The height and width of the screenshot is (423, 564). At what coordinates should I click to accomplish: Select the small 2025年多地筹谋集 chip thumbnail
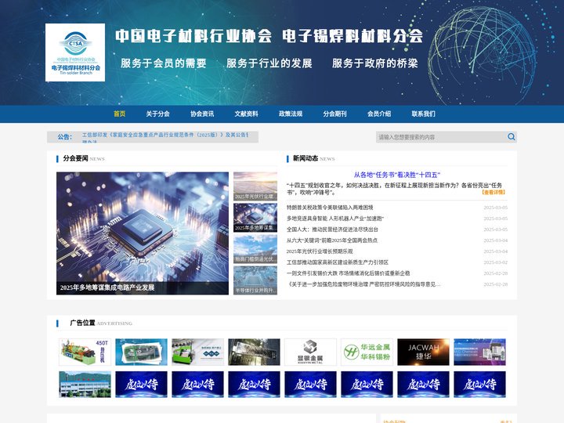click(255, 218)
